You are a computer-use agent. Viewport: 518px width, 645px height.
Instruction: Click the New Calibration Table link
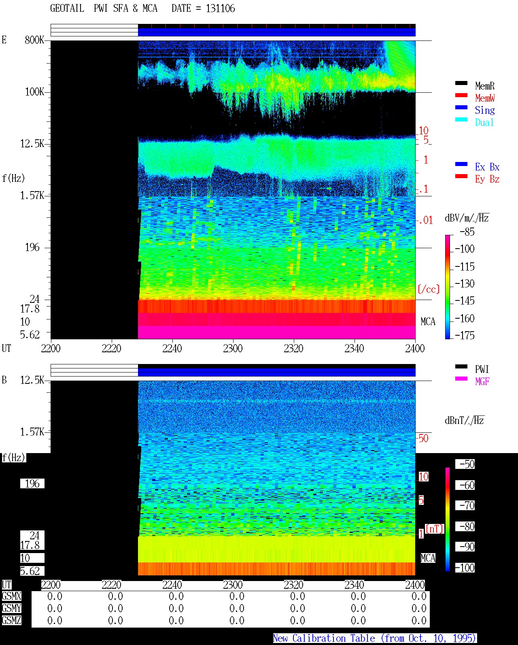pyautogui.click(x=375, y=639)
